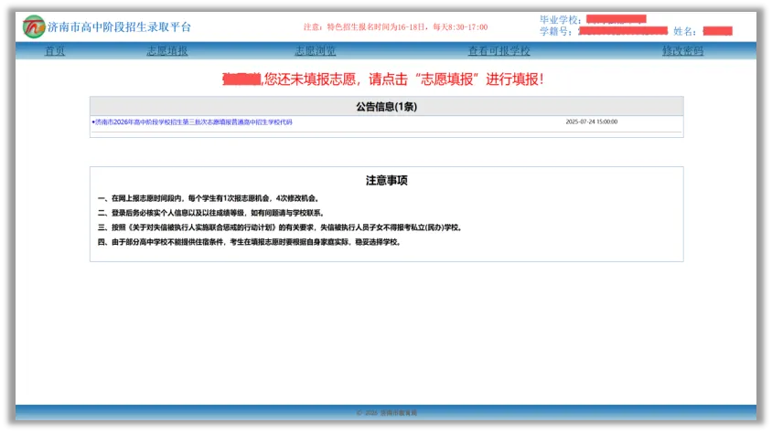
Task: Click the platform logo icon
Action: (x=34, y=26)
